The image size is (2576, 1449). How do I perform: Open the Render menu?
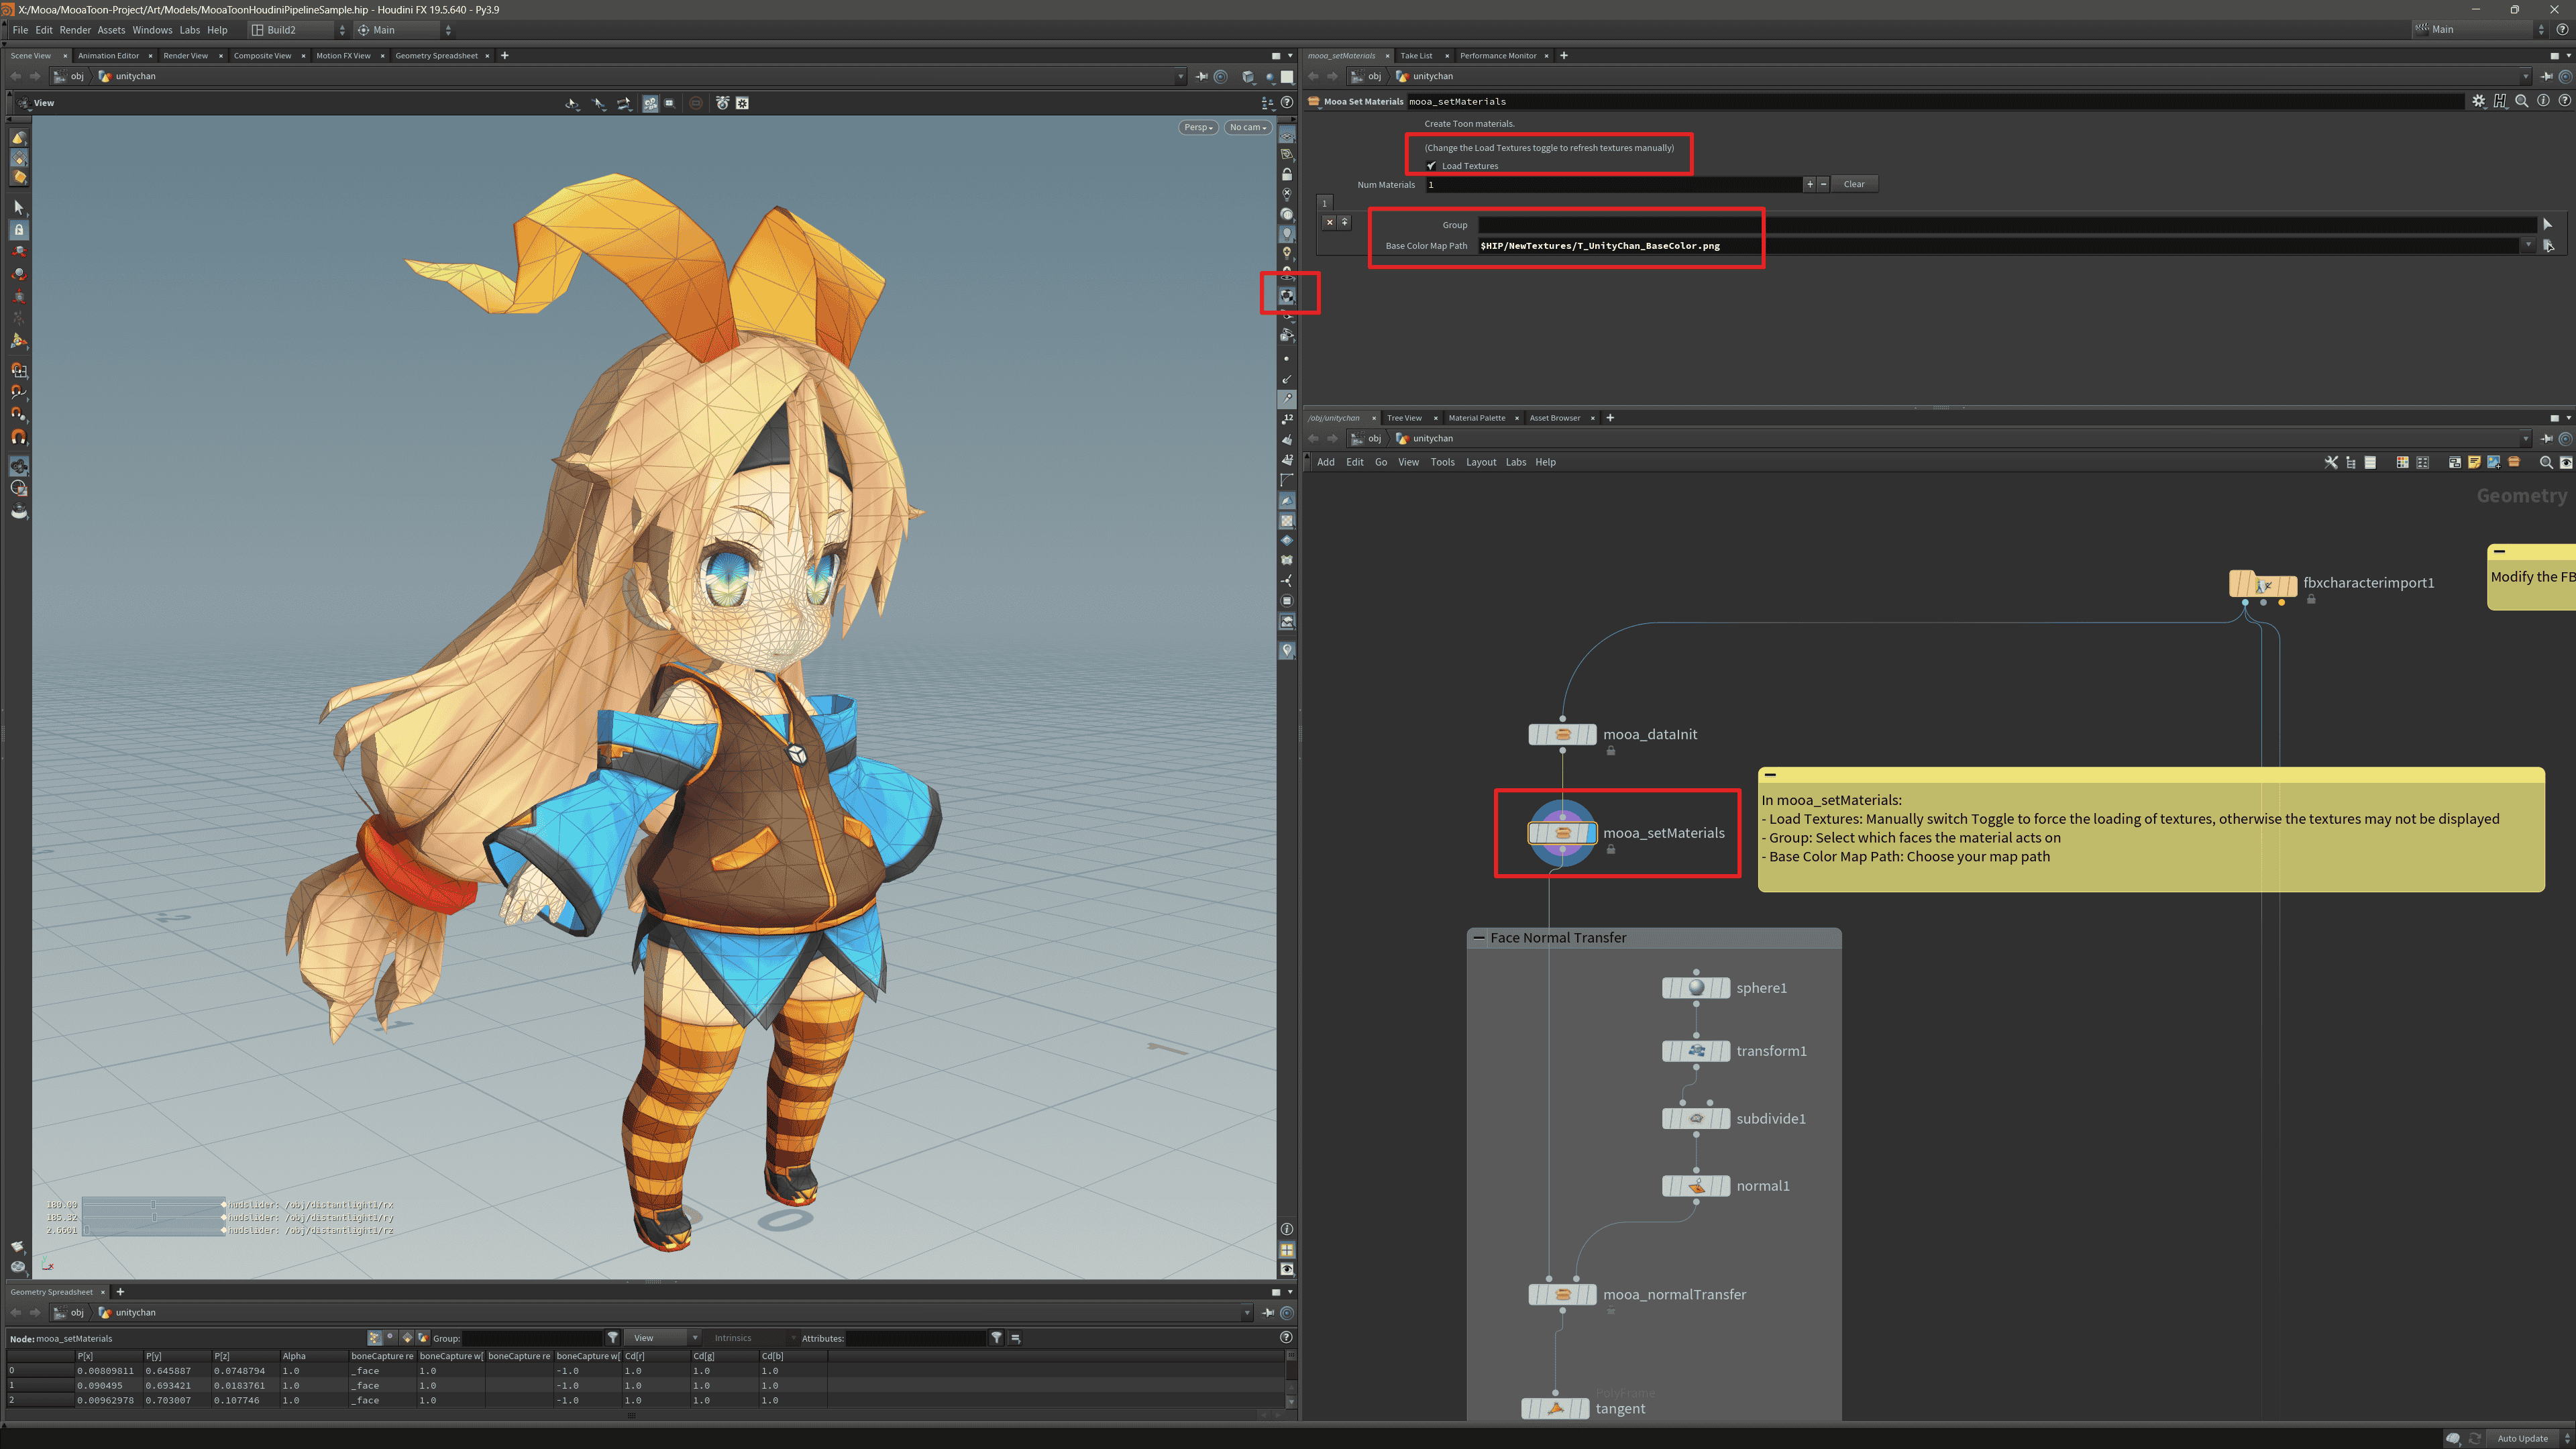[75, 30]
